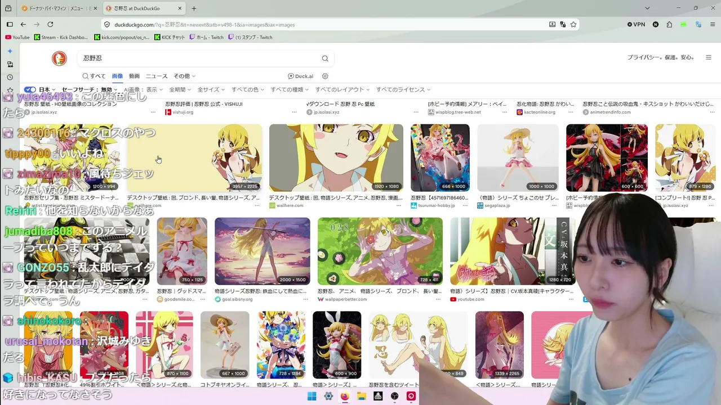Open Duck.ai chat link
The height and width of the screenshot is (405, 721).
300,76
